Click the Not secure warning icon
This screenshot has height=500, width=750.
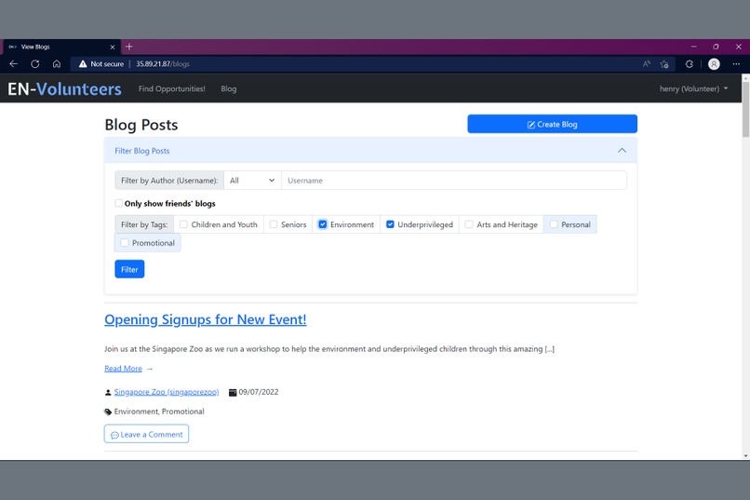83,63
